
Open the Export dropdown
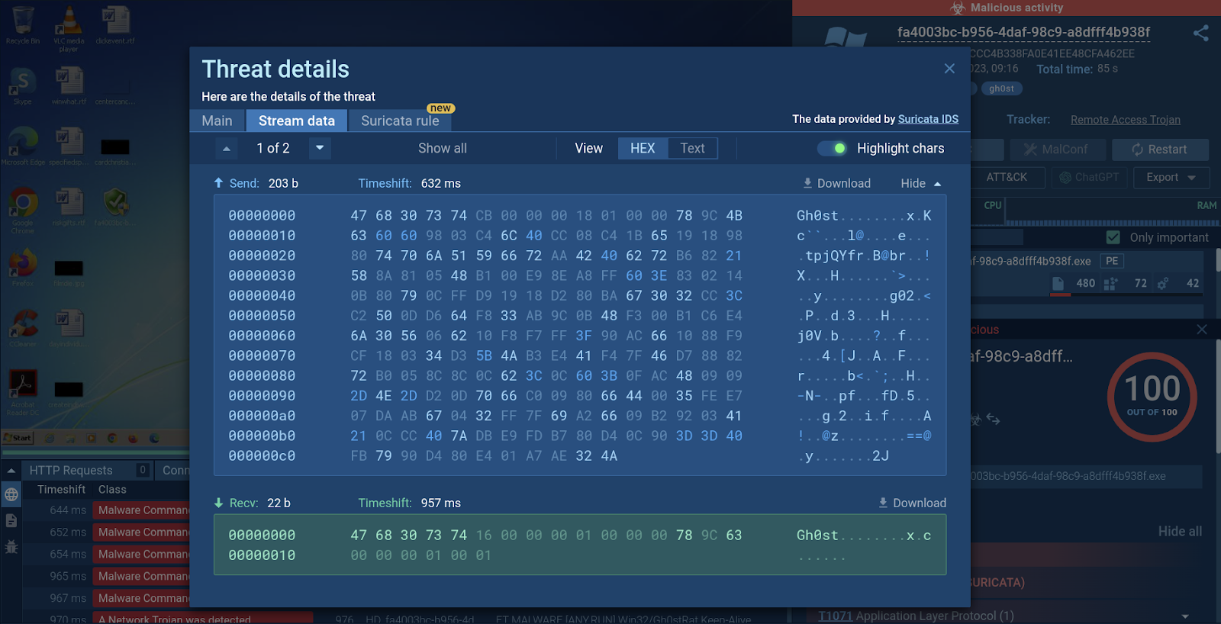coord(1171,177)
